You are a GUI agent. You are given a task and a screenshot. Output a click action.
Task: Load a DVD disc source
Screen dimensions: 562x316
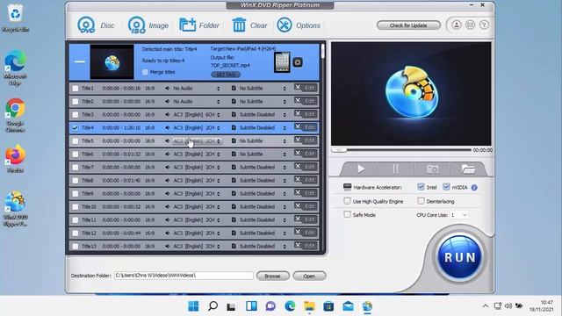point(96,25)
